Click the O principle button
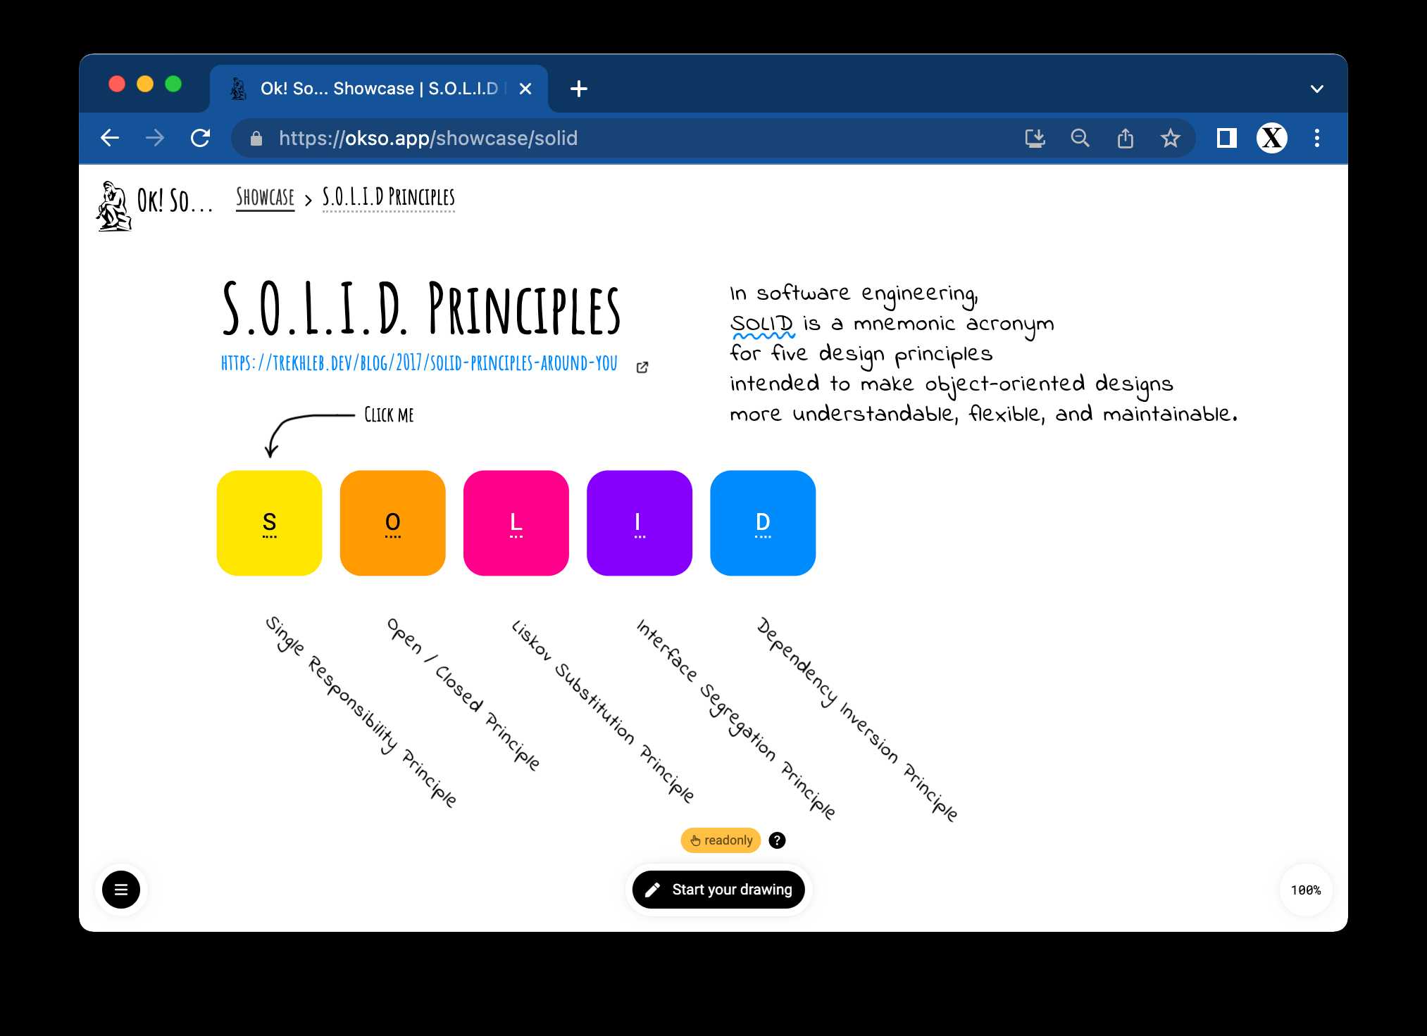Viewport: 1427px width, 1036px height. pos(393,520)
